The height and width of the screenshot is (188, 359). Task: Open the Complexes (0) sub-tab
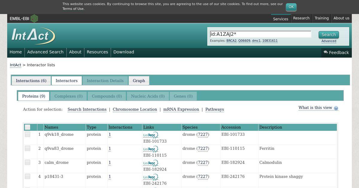tap(69, 96)
